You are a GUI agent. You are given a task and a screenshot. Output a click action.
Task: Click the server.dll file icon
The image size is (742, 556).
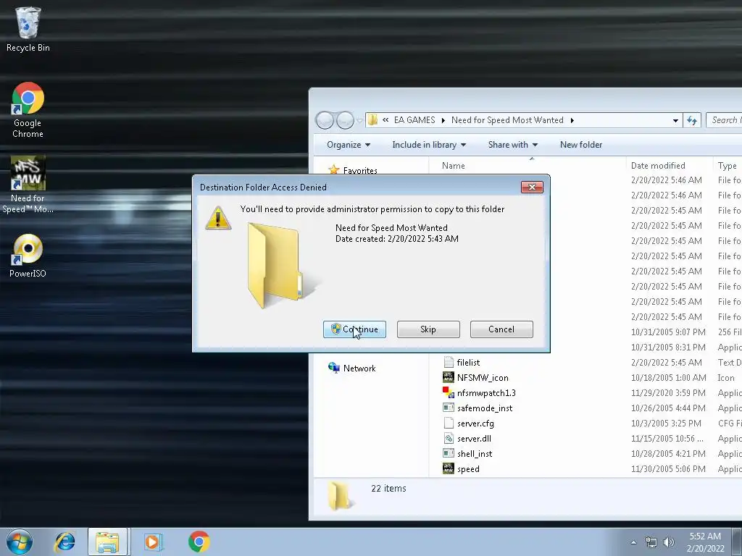(448, 438)
